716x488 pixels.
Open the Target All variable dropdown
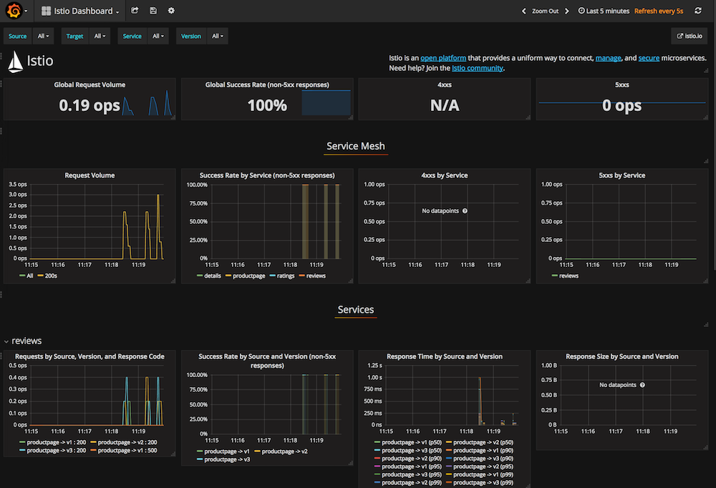[x=100, y=36]
